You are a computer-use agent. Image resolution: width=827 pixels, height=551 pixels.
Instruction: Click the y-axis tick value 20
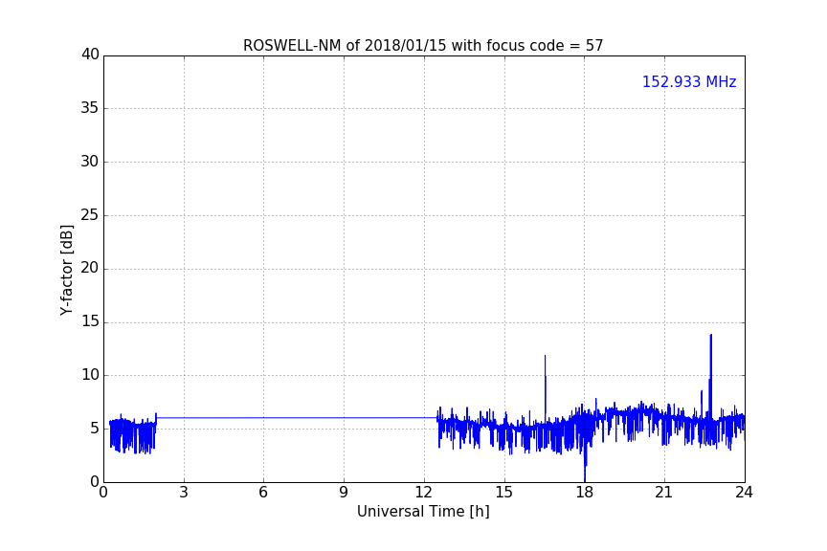point(90,268)
